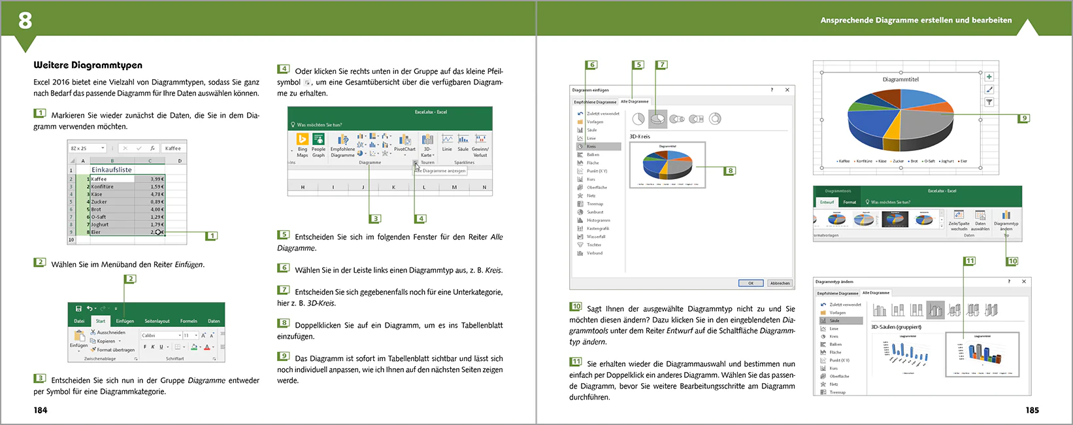Click the 3D-Kreis chart preview thumbnail
The height and width of the screenshot is (425, 1073).
coord(667,165)
